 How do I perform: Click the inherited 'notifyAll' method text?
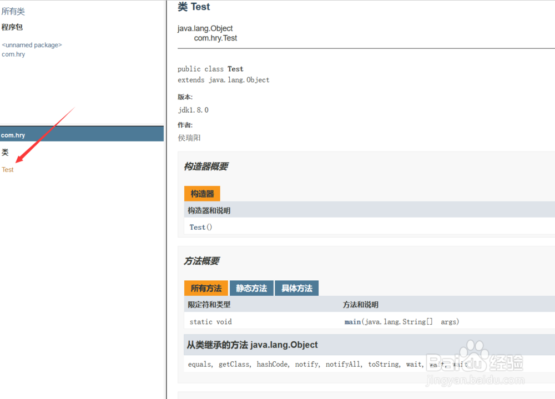tap(343, 364)
